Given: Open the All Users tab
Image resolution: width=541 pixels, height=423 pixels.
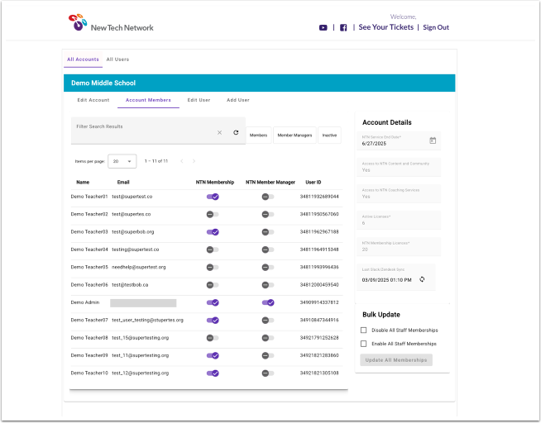Looking at the screenshot, I should 117,59.
